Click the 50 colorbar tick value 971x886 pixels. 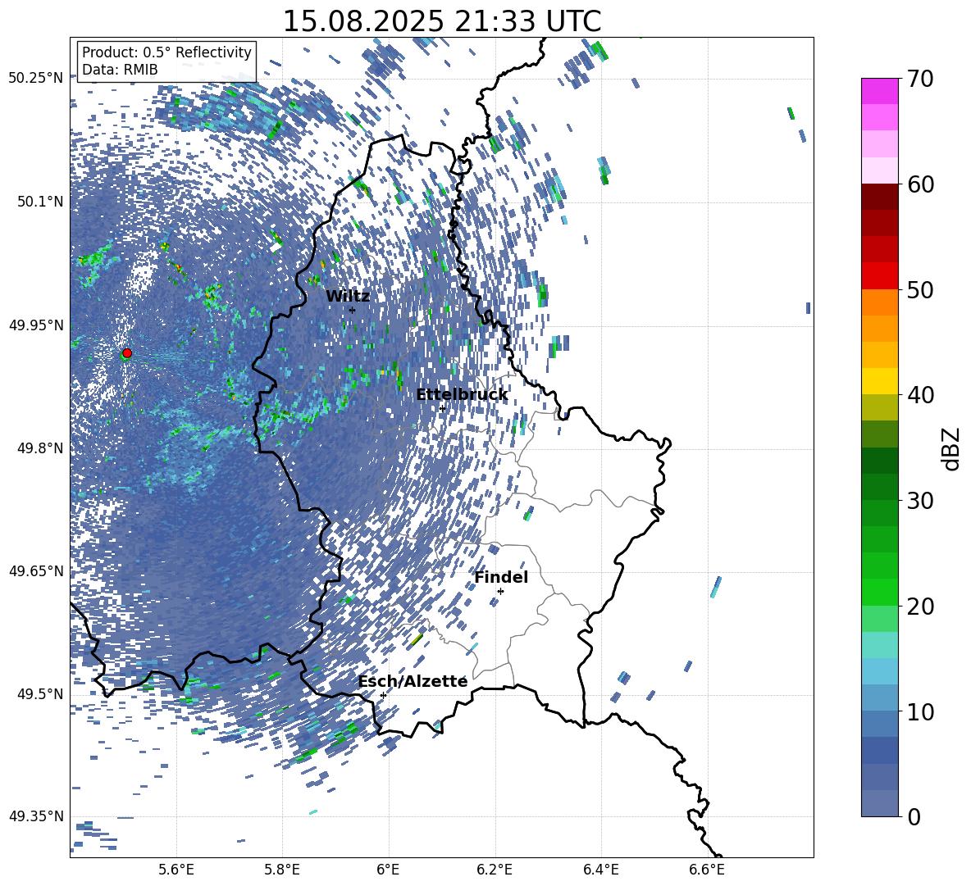(920, 290)
